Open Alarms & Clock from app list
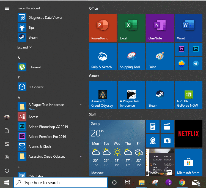The image size is (206, 188). pos(51,146)
